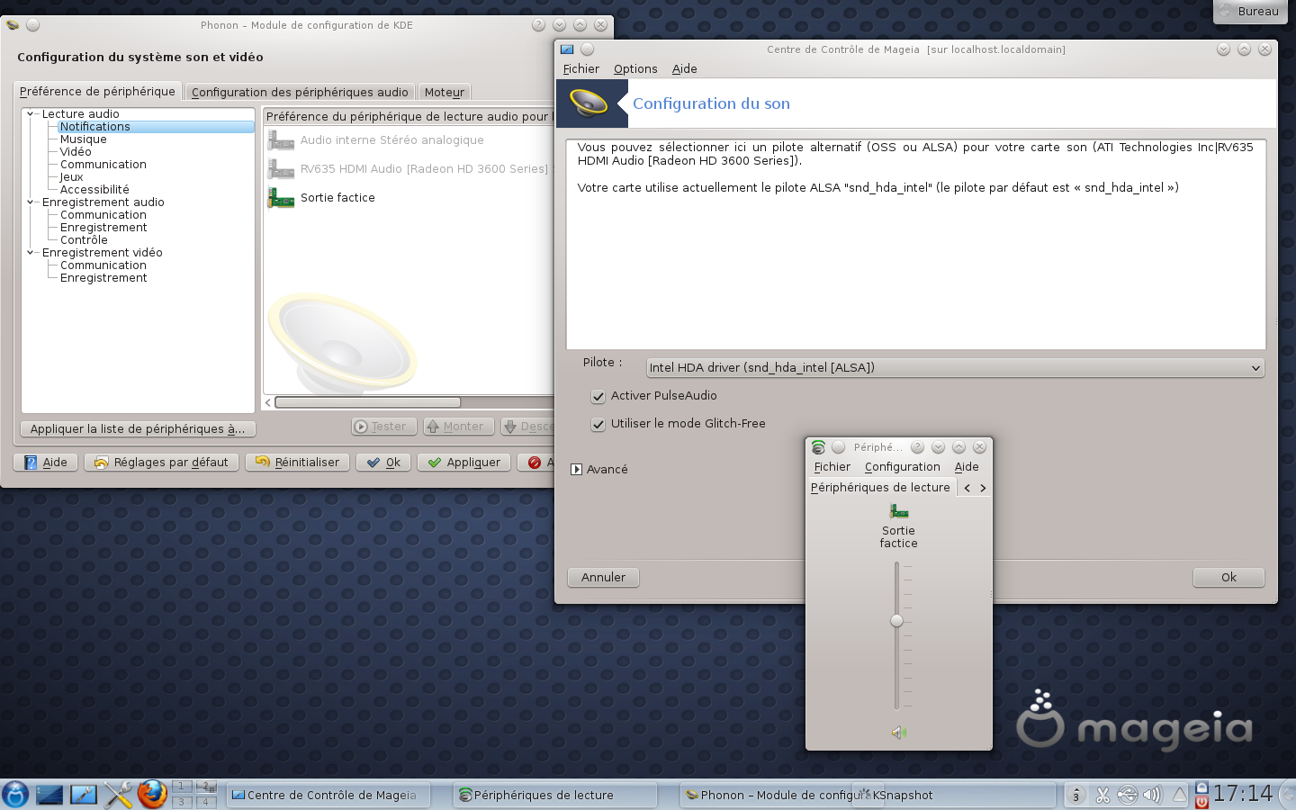Open the Options menu in Mageia Control Center
1296x810 pixels.
pos(635,69)
